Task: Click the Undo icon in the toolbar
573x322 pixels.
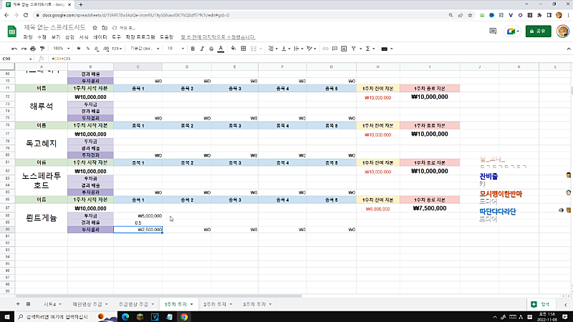Action: [14, 49]
